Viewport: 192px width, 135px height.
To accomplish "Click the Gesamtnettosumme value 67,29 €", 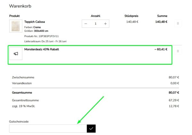I will point(174,100).
